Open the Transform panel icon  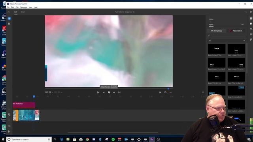tap(251, 39)
